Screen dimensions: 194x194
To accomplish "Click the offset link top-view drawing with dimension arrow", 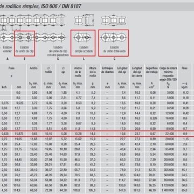I will (x=84, y=20).
